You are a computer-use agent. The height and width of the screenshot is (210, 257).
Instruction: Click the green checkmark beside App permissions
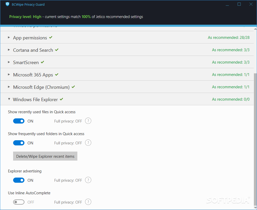click(51, 37)
